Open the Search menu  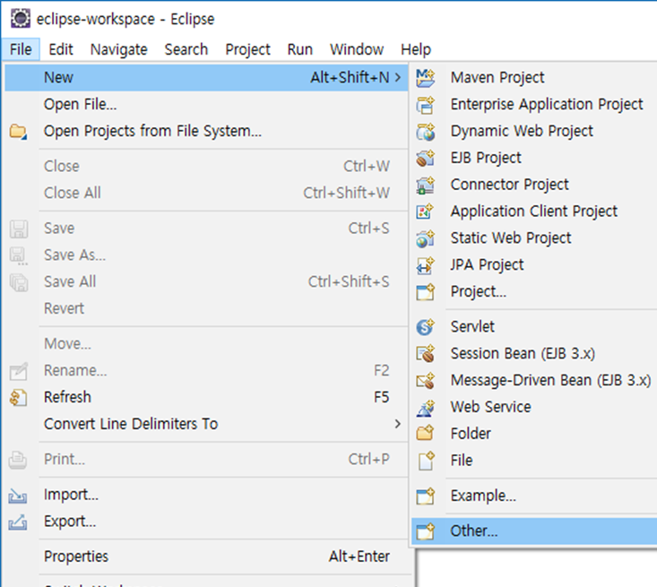tap(186, 49)
